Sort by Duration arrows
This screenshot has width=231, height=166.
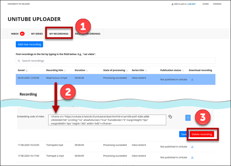click(87, 70)
